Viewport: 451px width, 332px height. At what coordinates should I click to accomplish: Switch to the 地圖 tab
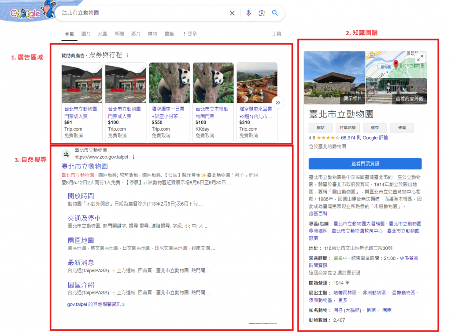tap(102, 34)
